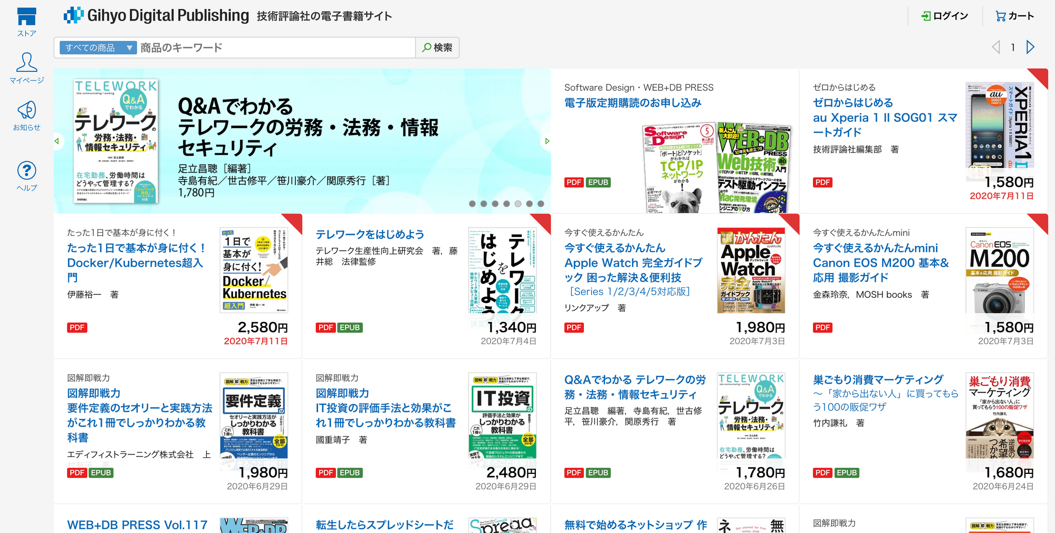Click the Gihyo Digital Publishing logo

pyautogui.click(x=157, y=16)
